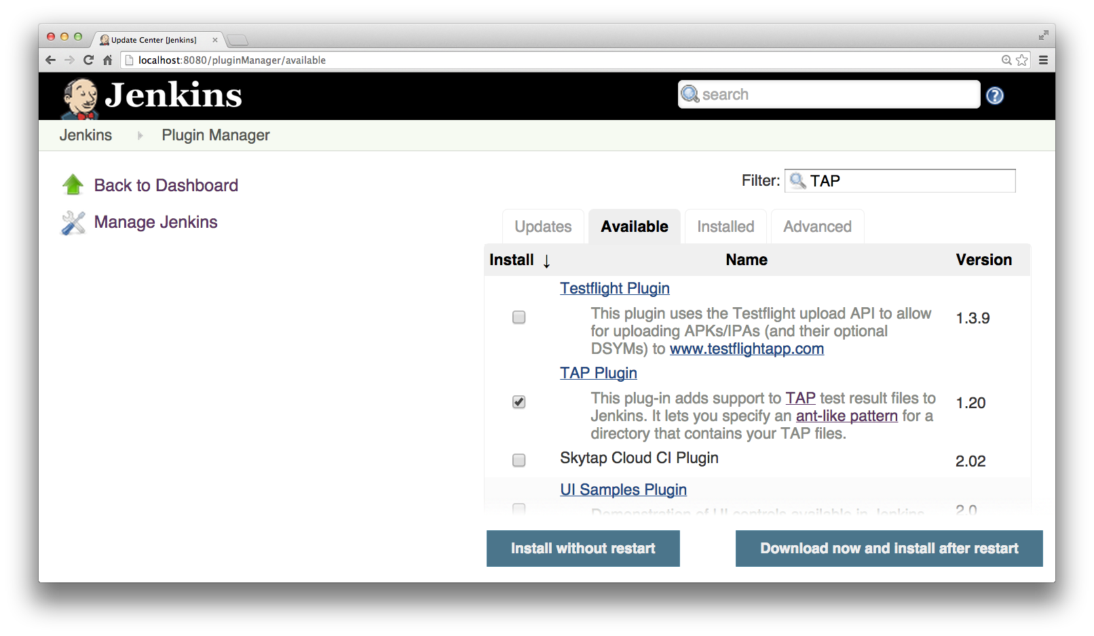Uncheck the TAP Plugin install checkbox
Viewport: 1094px width, 636px height.
tap(518, 402)
